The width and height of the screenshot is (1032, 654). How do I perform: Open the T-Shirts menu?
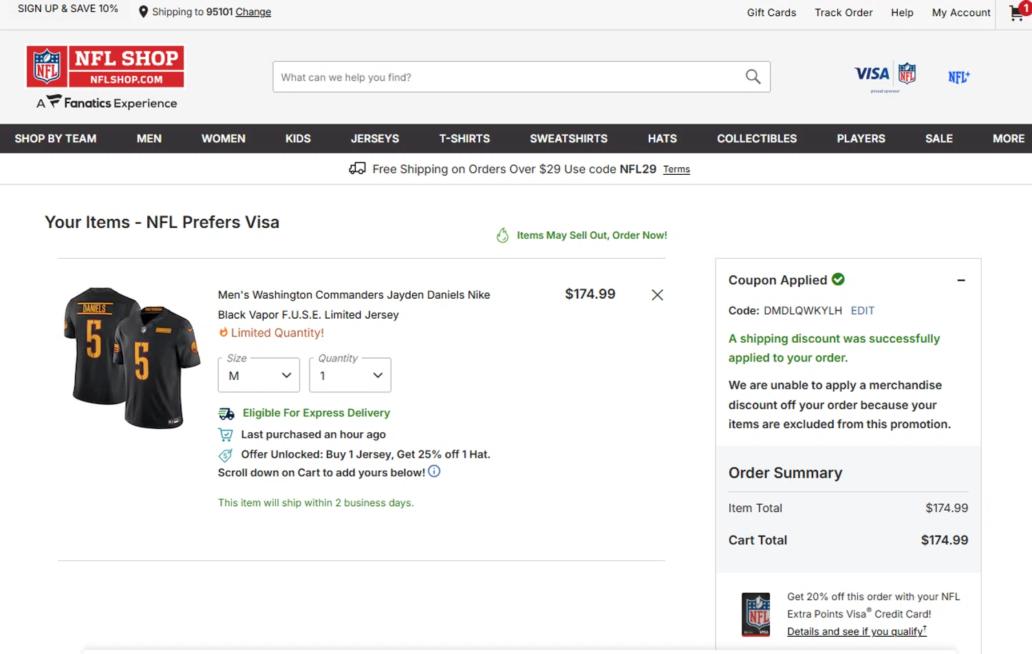464,138
